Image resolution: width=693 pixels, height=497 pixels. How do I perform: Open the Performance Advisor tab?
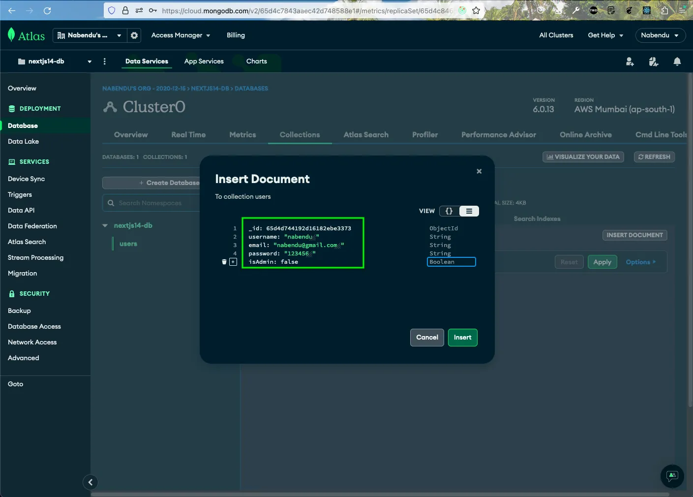(499, 135)
